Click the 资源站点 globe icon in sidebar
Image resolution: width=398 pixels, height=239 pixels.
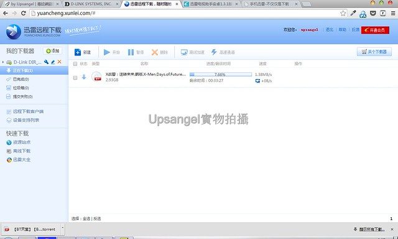point(9,143)
